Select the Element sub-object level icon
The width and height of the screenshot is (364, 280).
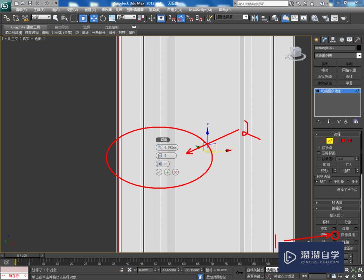tap(350, 141)
